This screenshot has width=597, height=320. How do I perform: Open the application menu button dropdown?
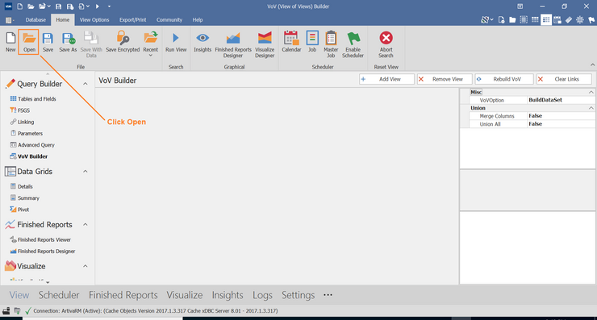click(9, 20)
